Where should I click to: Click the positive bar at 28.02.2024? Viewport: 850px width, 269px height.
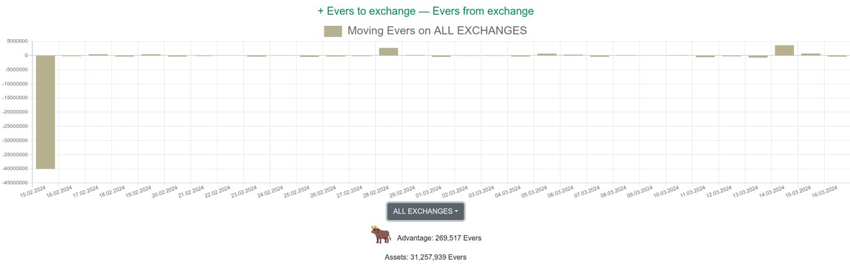click(388, 51)
